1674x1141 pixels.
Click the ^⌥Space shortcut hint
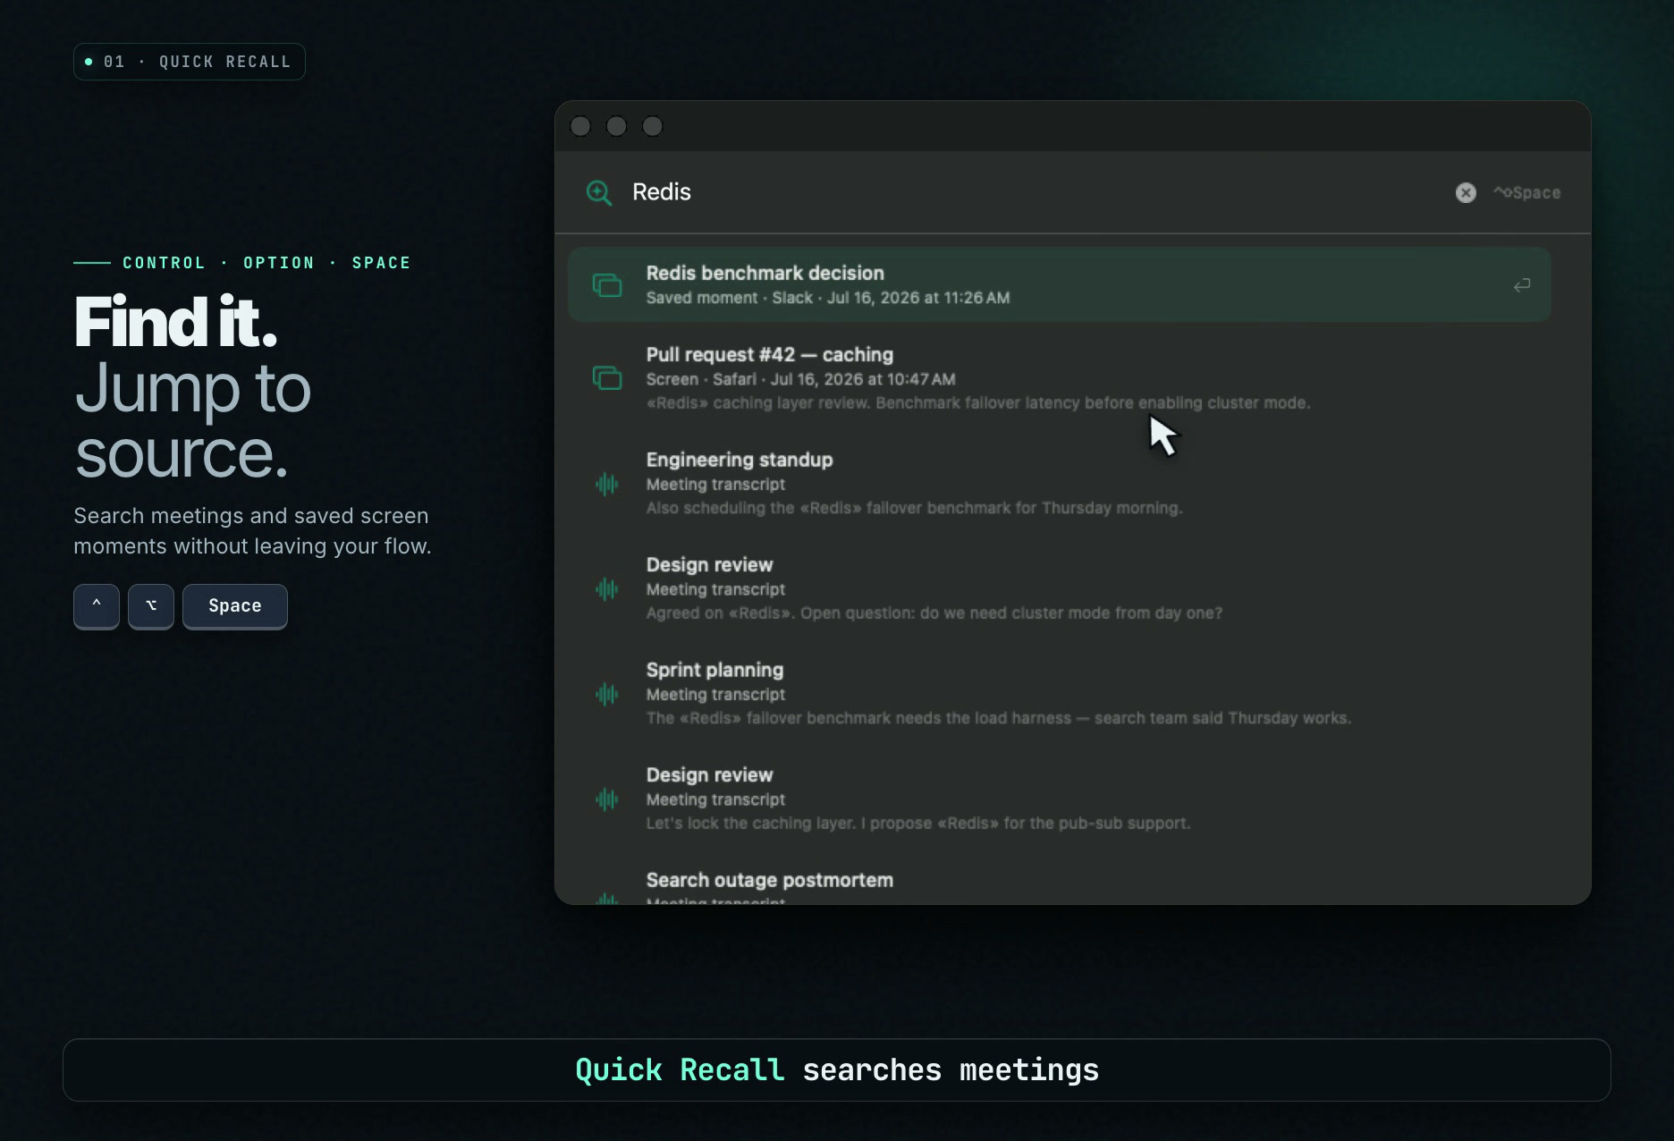coord(1526,192)
